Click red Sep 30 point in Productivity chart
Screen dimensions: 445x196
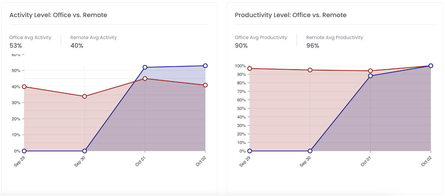click(x=310, y=70)
